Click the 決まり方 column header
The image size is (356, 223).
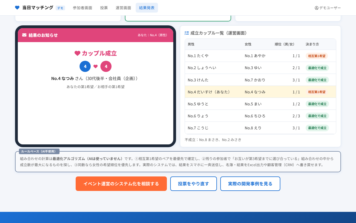click(x=319, y=44)
